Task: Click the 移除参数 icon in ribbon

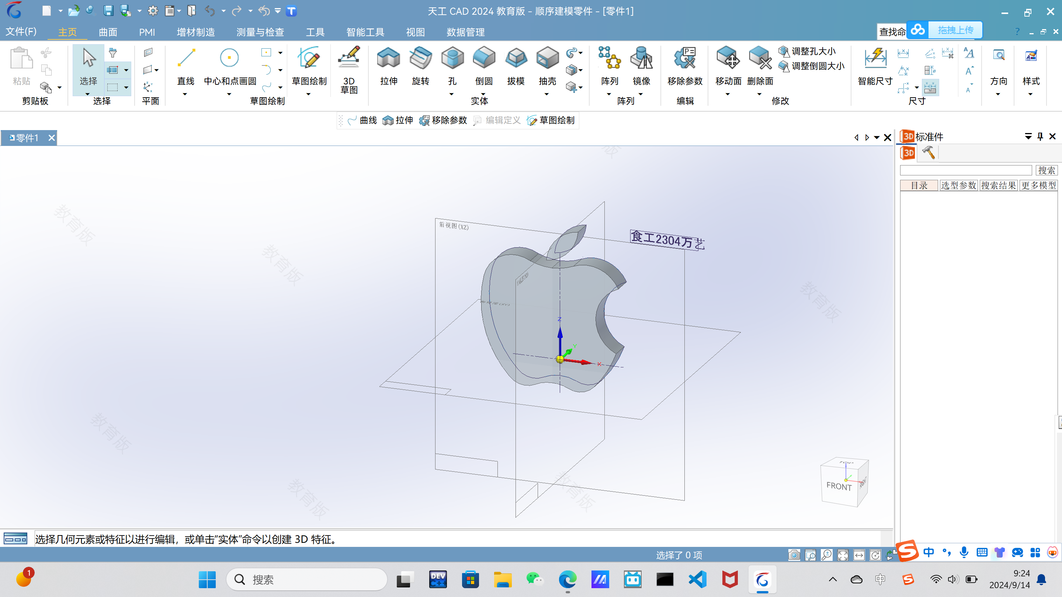Action: pyautogui.click(x=685, y=59)
